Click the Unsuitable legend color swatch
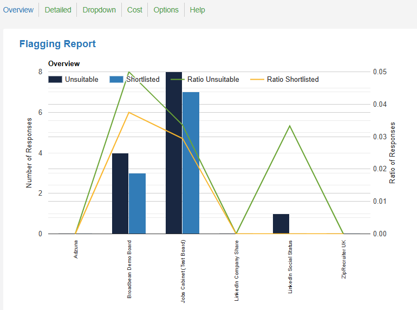This screenshot has height=310, width=417. (x=55, y=79)
